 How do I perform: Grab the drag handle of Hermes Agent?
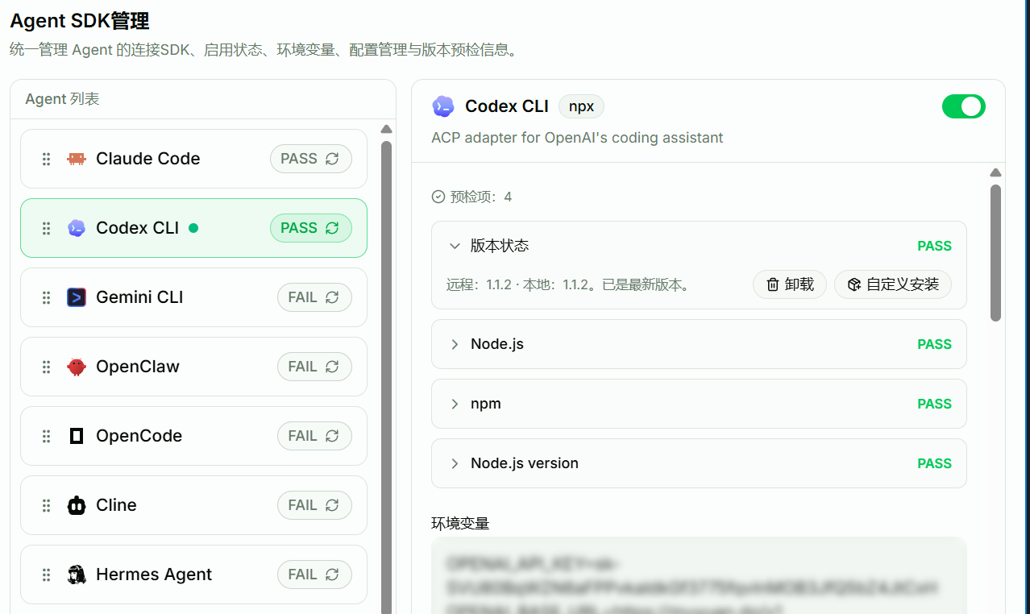pos(46,575)
